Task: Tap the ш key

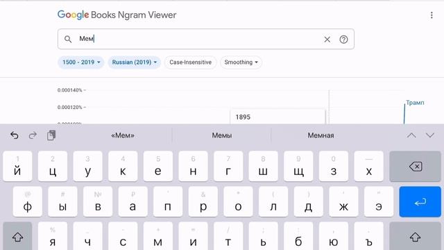Action: pyautogui.click(x=264, y=167)
